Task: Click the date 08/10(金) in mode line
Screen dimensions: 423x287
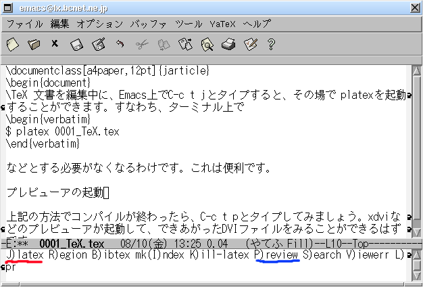Action: click(144, 244)
